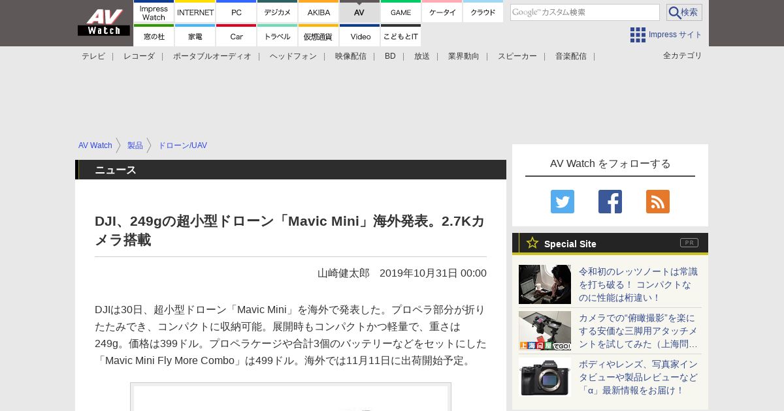Open the 窓の杜 tab
The height and width of the screenshot is (411, 784).
(x=154, y=36)
